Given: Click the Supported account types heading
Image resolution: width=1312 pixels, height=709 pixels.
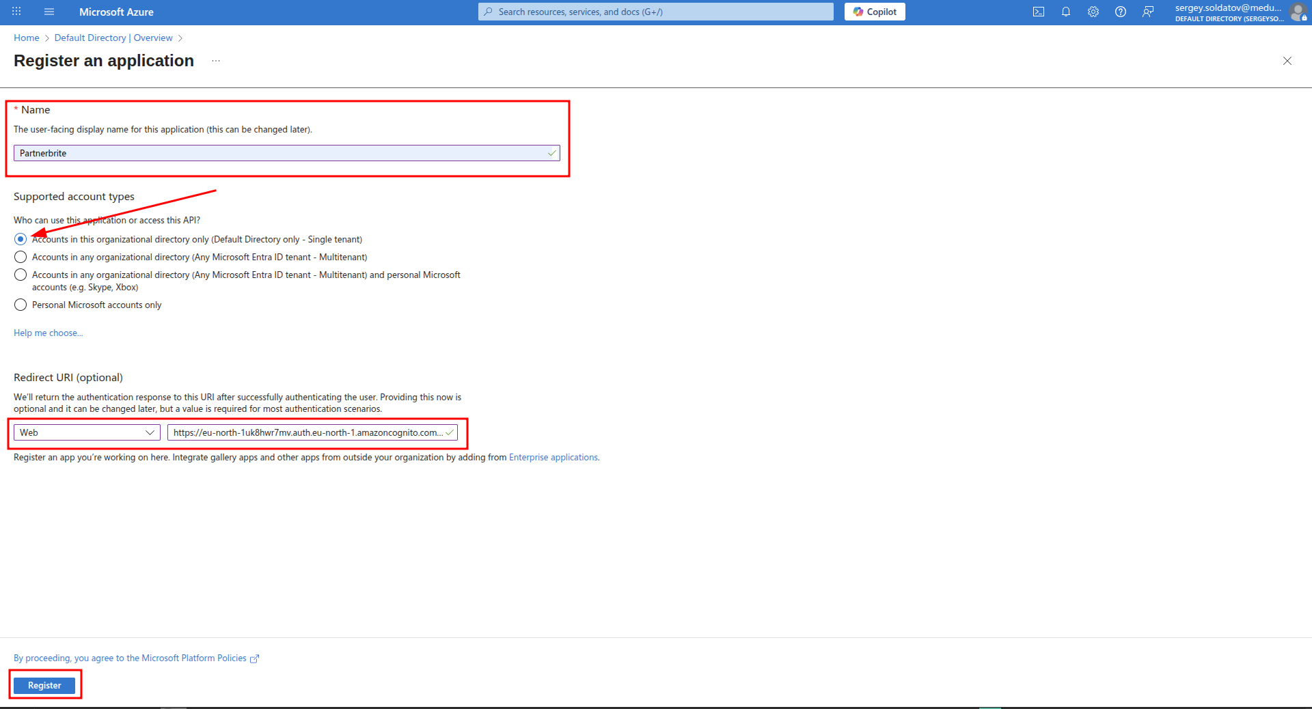Looking at the screenshot, I should point(74,196).
